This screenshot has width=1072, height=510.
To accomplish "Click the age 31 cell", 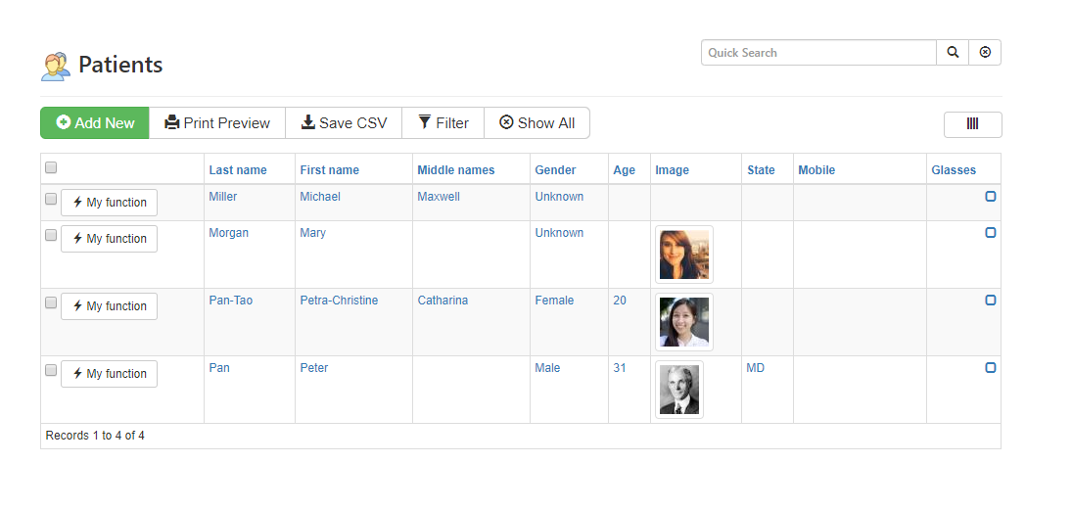I will tap(620, 368).
